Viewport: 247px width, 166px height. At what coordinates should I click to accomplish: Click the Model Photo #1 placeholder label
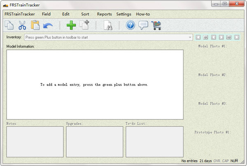click(x=212, y=46)
